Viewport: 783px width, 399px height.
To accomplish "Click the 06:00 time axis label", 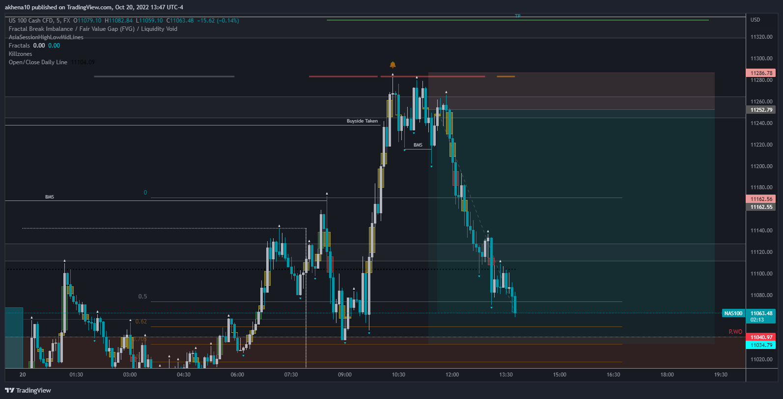I will click(x=237, y=374).
